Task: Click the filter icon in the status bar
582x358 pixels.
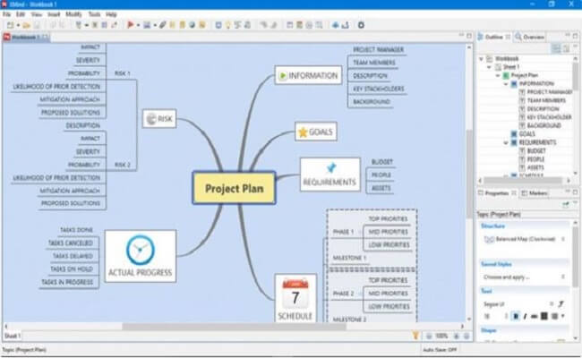Action: (x=416, y=335)
